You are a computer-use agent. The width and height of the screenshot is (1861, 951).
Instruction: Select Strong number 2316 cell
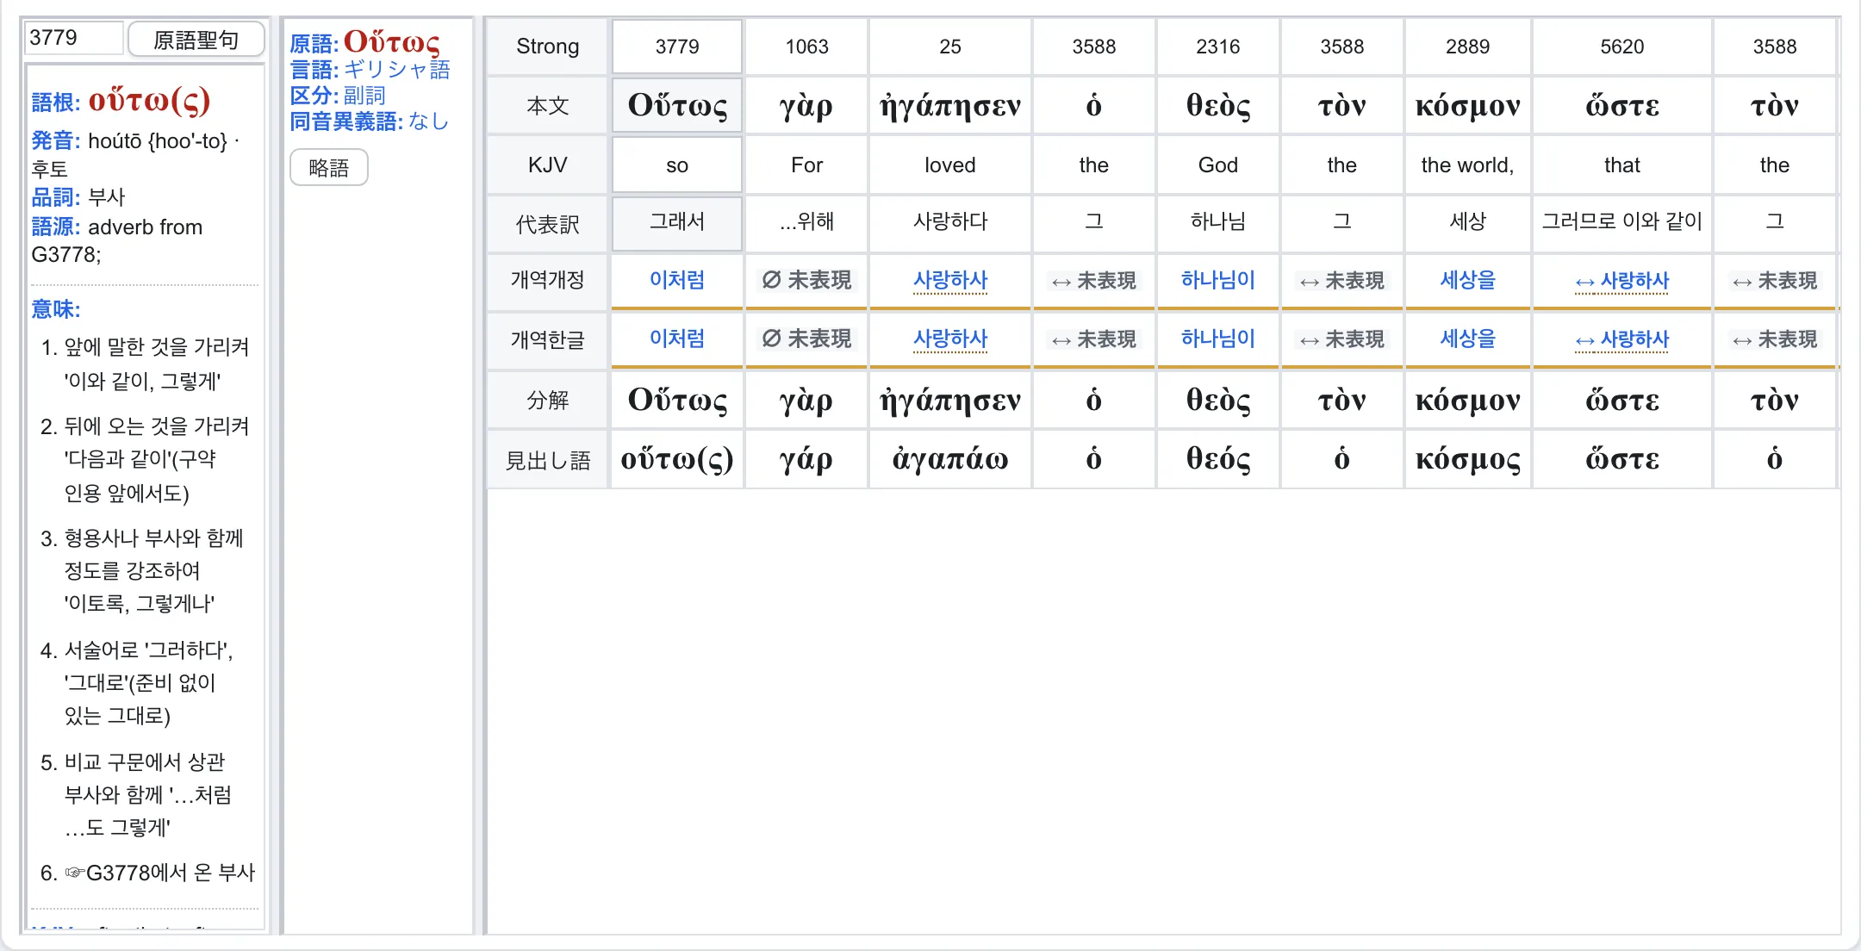point(1217,47)
